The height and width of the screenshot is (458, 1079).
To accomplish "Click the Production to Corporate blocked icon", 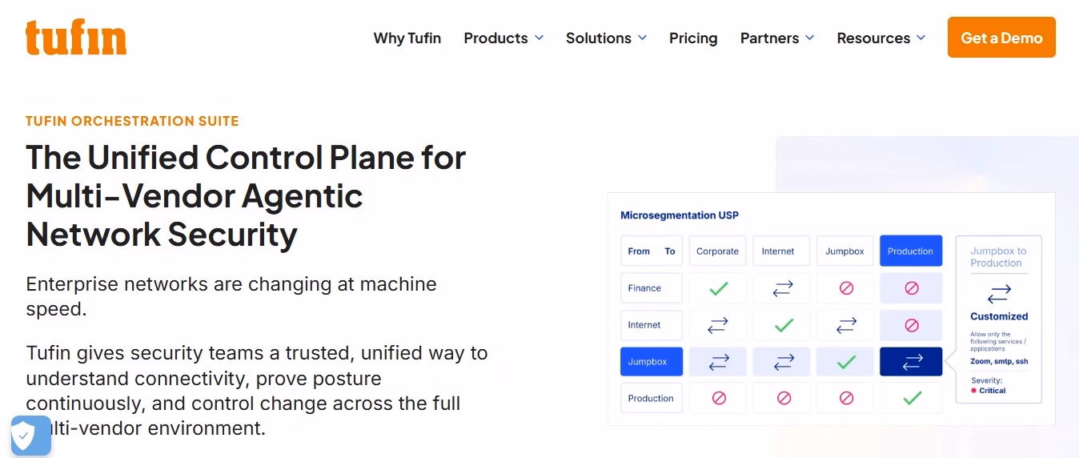I will [718, 398].
